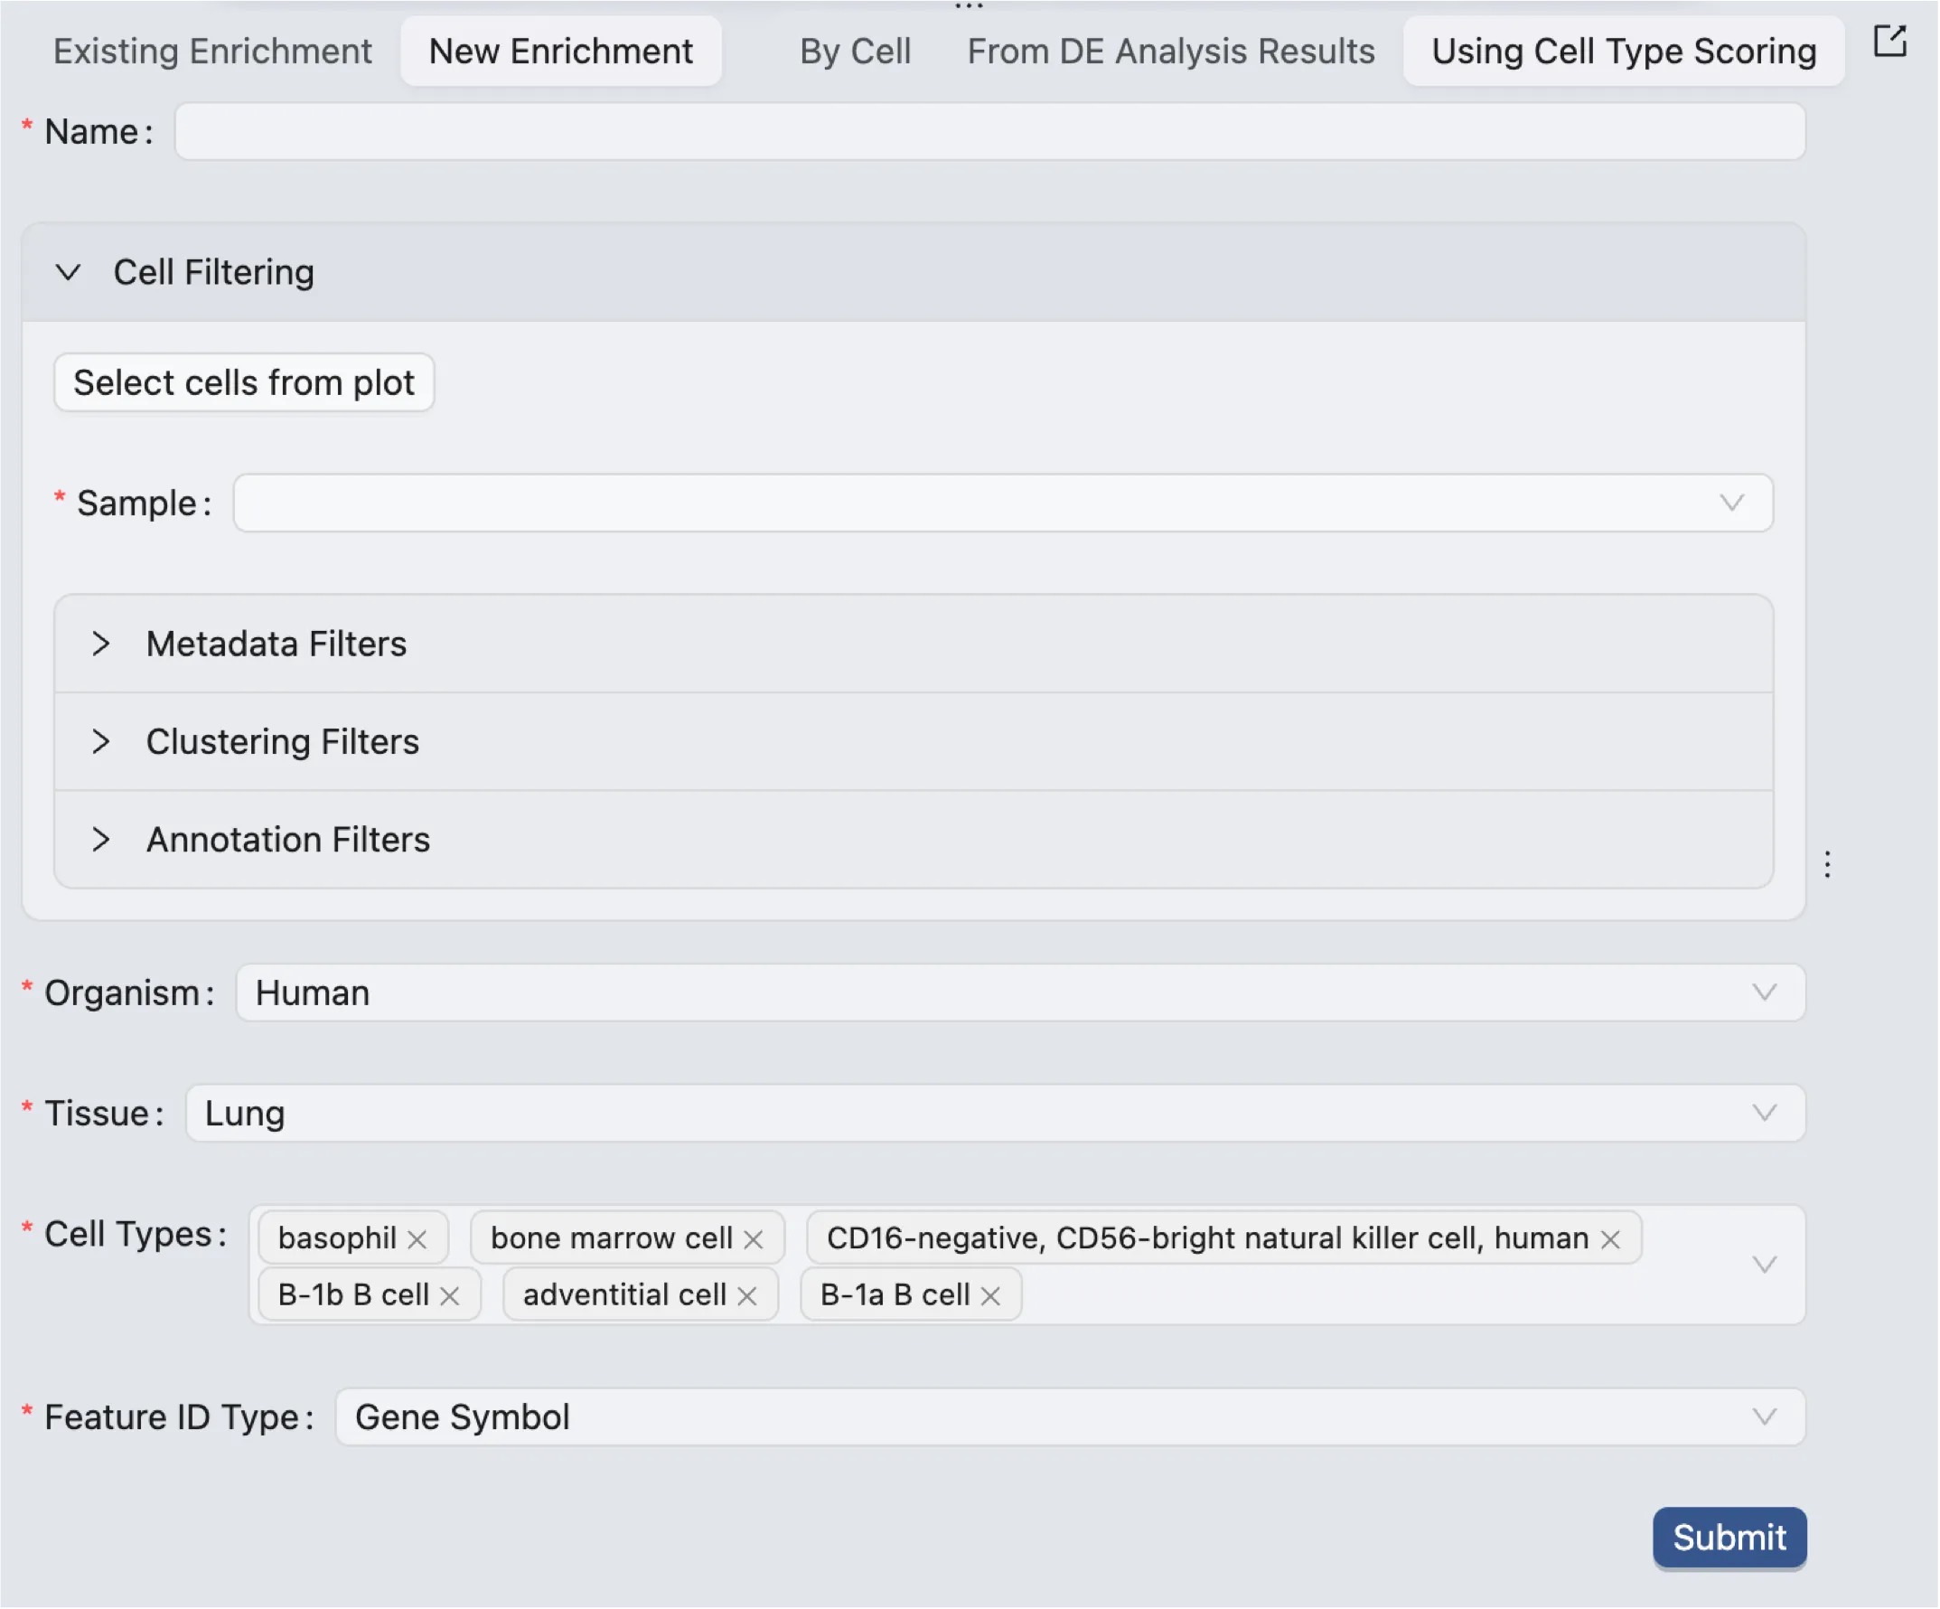
Task: Open the Sample dropdown
Action: (x=1002, y=503)
